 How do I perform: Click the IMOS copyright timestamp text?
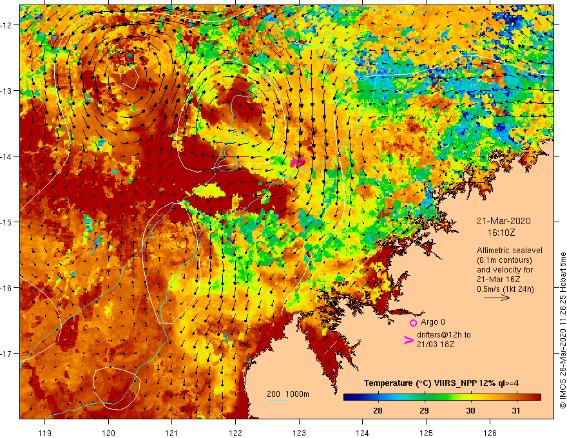(562, 330)
